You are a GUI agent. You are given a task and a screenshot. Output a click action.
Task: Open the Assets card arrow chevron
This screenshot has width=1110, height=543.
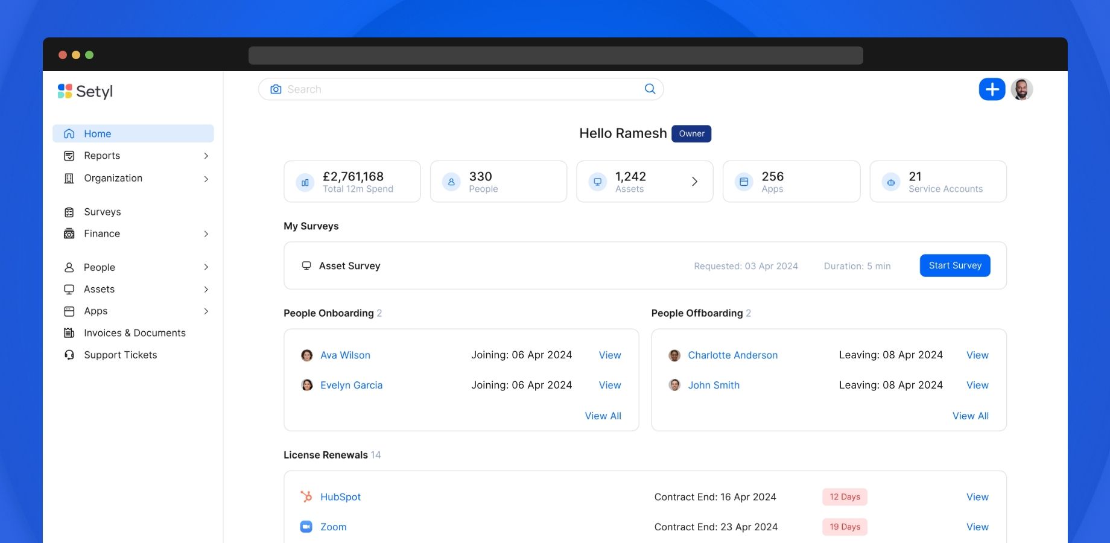tap(694, 182)
